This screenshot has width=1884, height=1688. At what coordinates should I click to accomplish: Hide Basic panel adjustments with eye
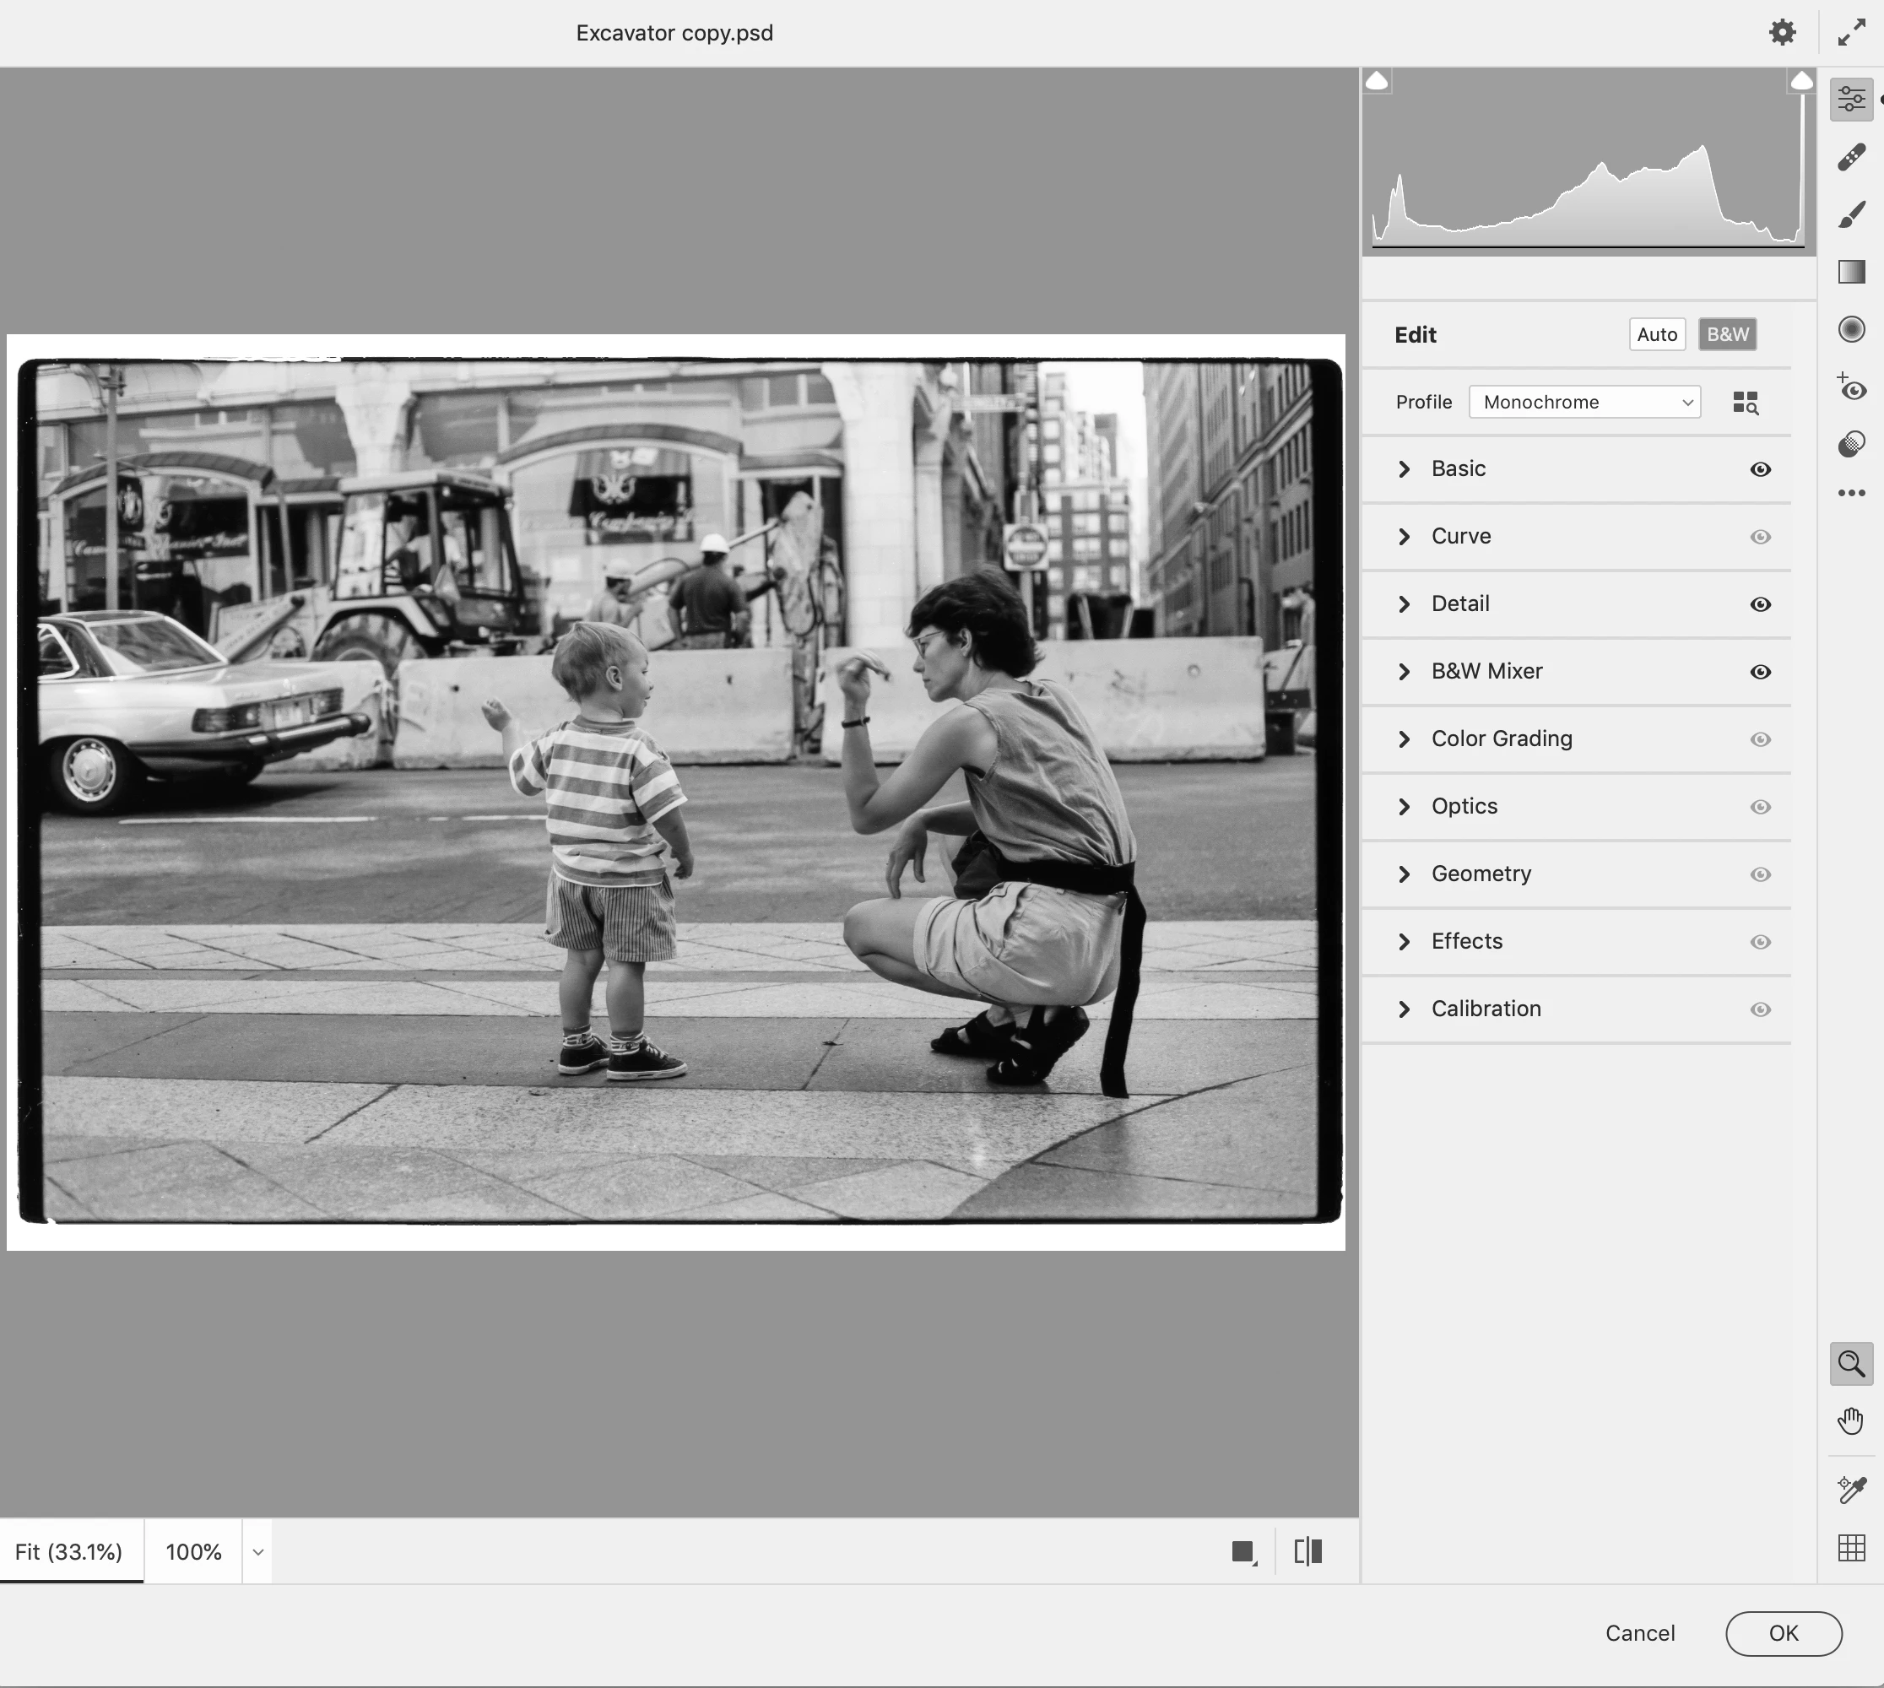tap(1760, 469)
